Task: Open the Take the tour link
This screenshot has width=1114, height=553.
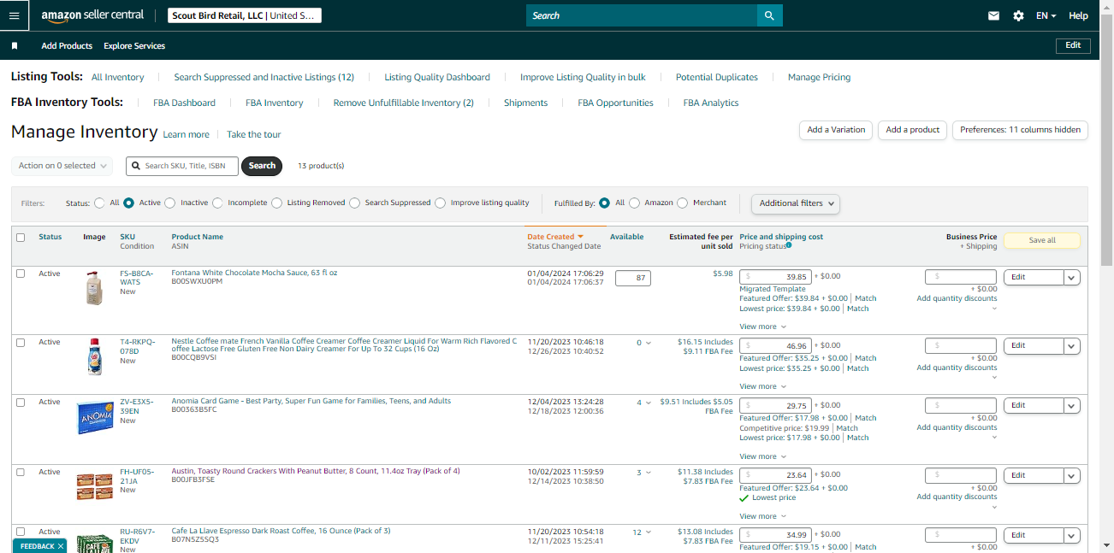Action: click(x=253, y=134)
